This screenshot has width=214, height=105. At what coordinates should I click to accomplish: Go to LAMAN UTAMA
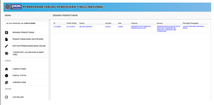(19, 69)
